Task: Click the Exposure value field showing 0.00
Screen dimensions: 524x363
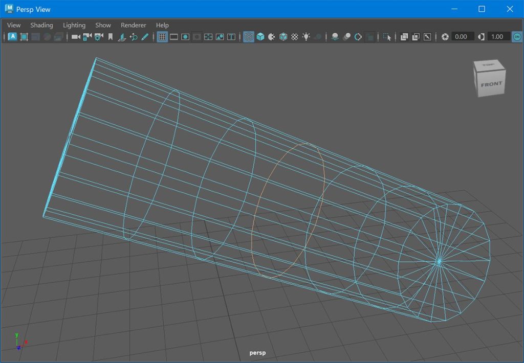Action: [x=462, y=37]
